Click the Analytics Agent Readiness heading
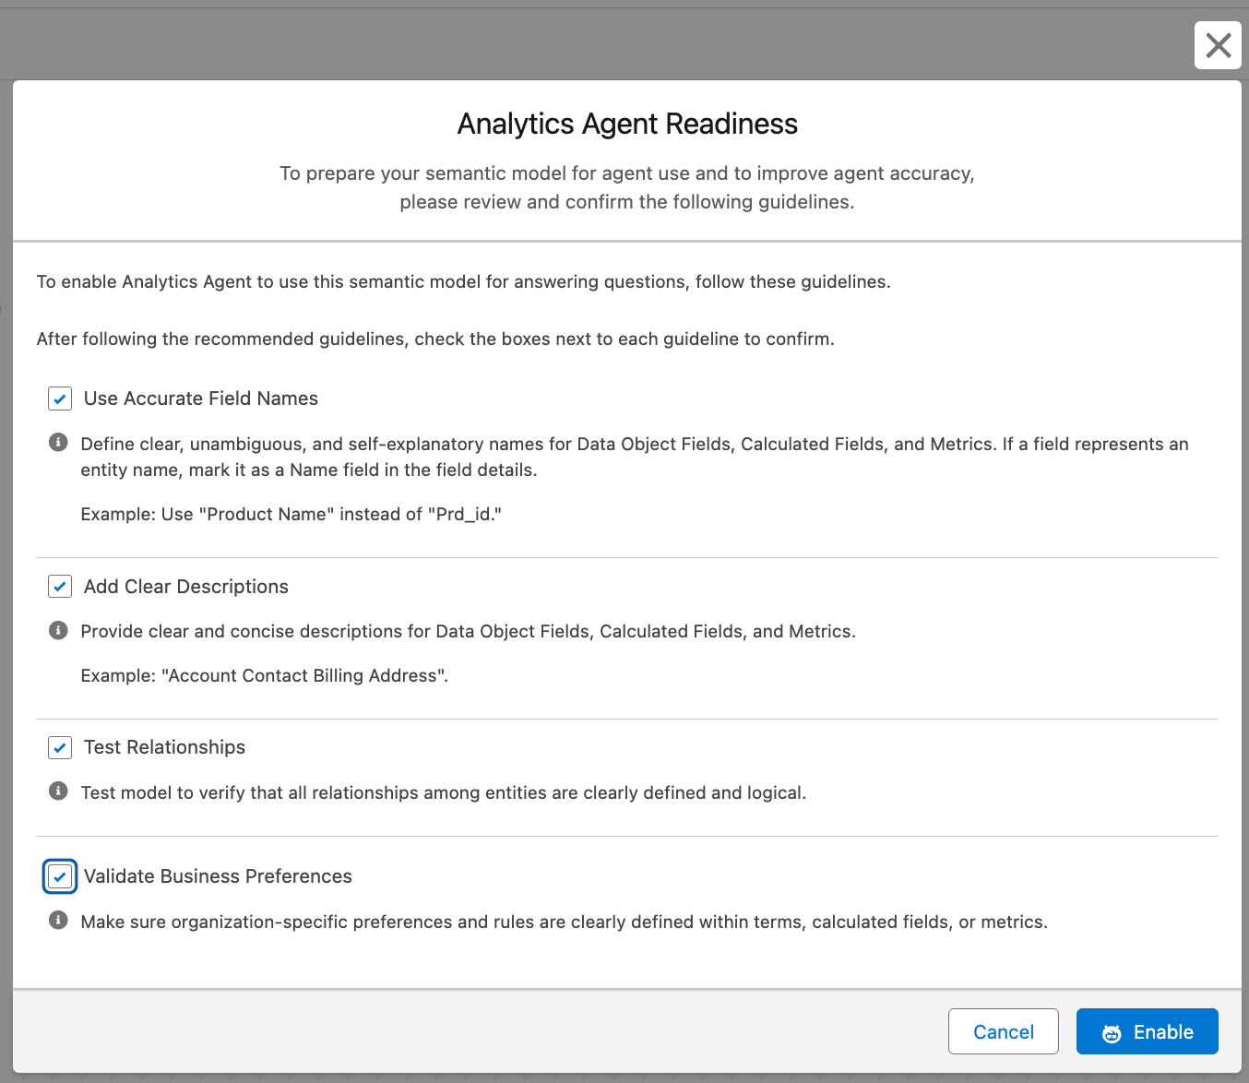Image resolution: width=1249 pixels, height=1083 pixels. 627,124
